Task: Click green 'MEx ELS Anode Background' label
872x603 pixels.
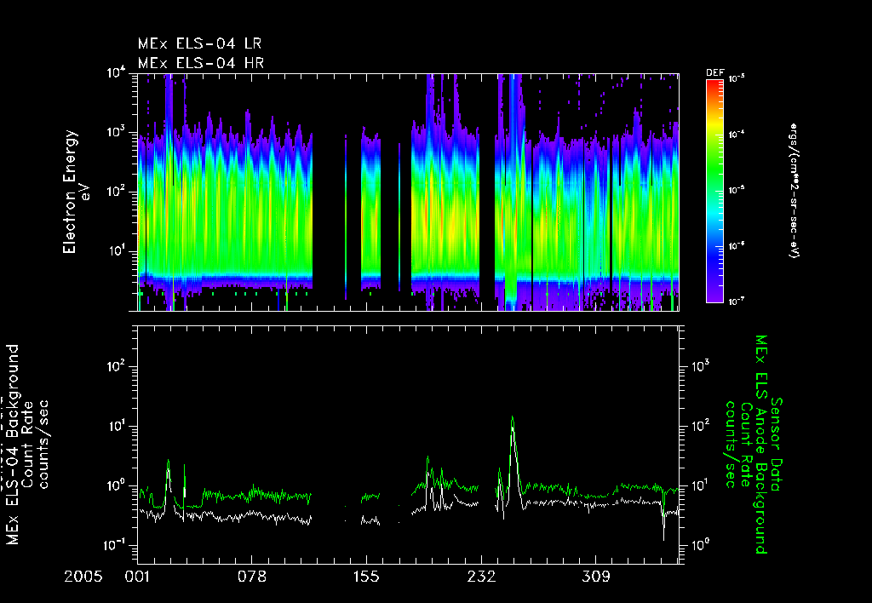Action: [761, 445]
